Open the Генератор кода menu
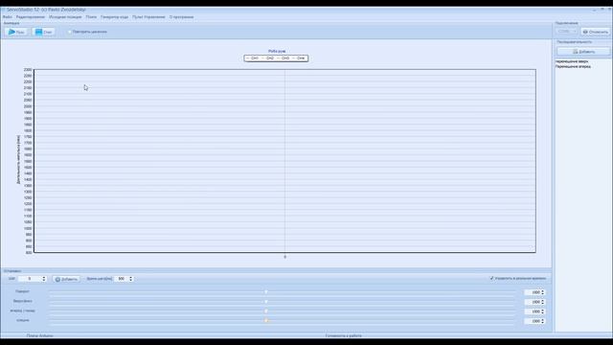 pyautogui.click(x=114, y=17)
